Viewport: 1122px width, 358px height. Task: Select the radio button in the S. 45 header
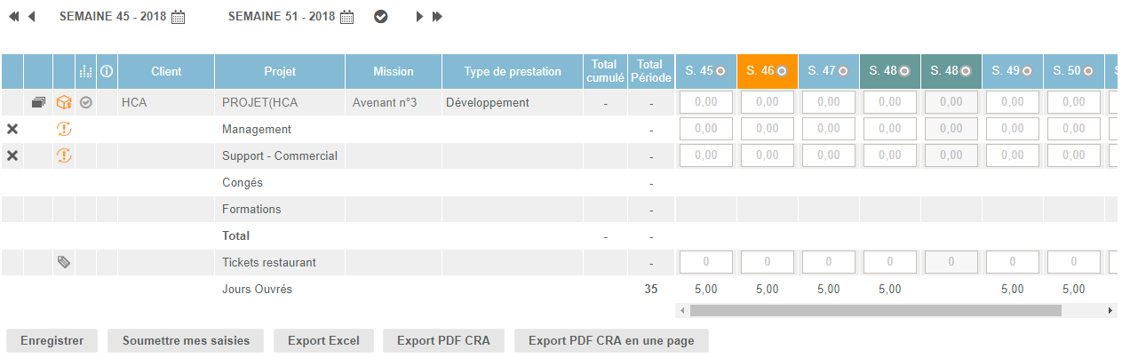pos(720,71)
